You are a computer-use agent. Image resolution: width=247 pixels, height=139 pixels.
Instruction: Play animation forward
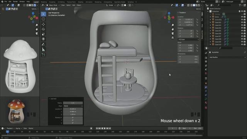(105, 129)
